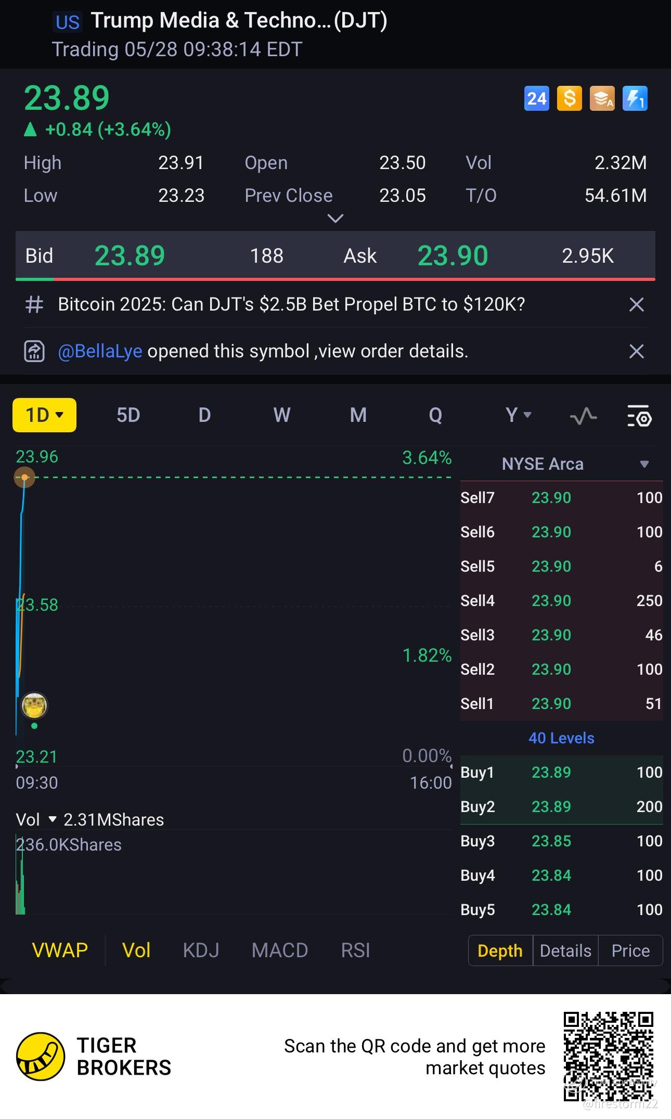This screenshot has height=1119, width=671.
Task: Switch to the 5D chart tab
Action: [x=128, y=415]
